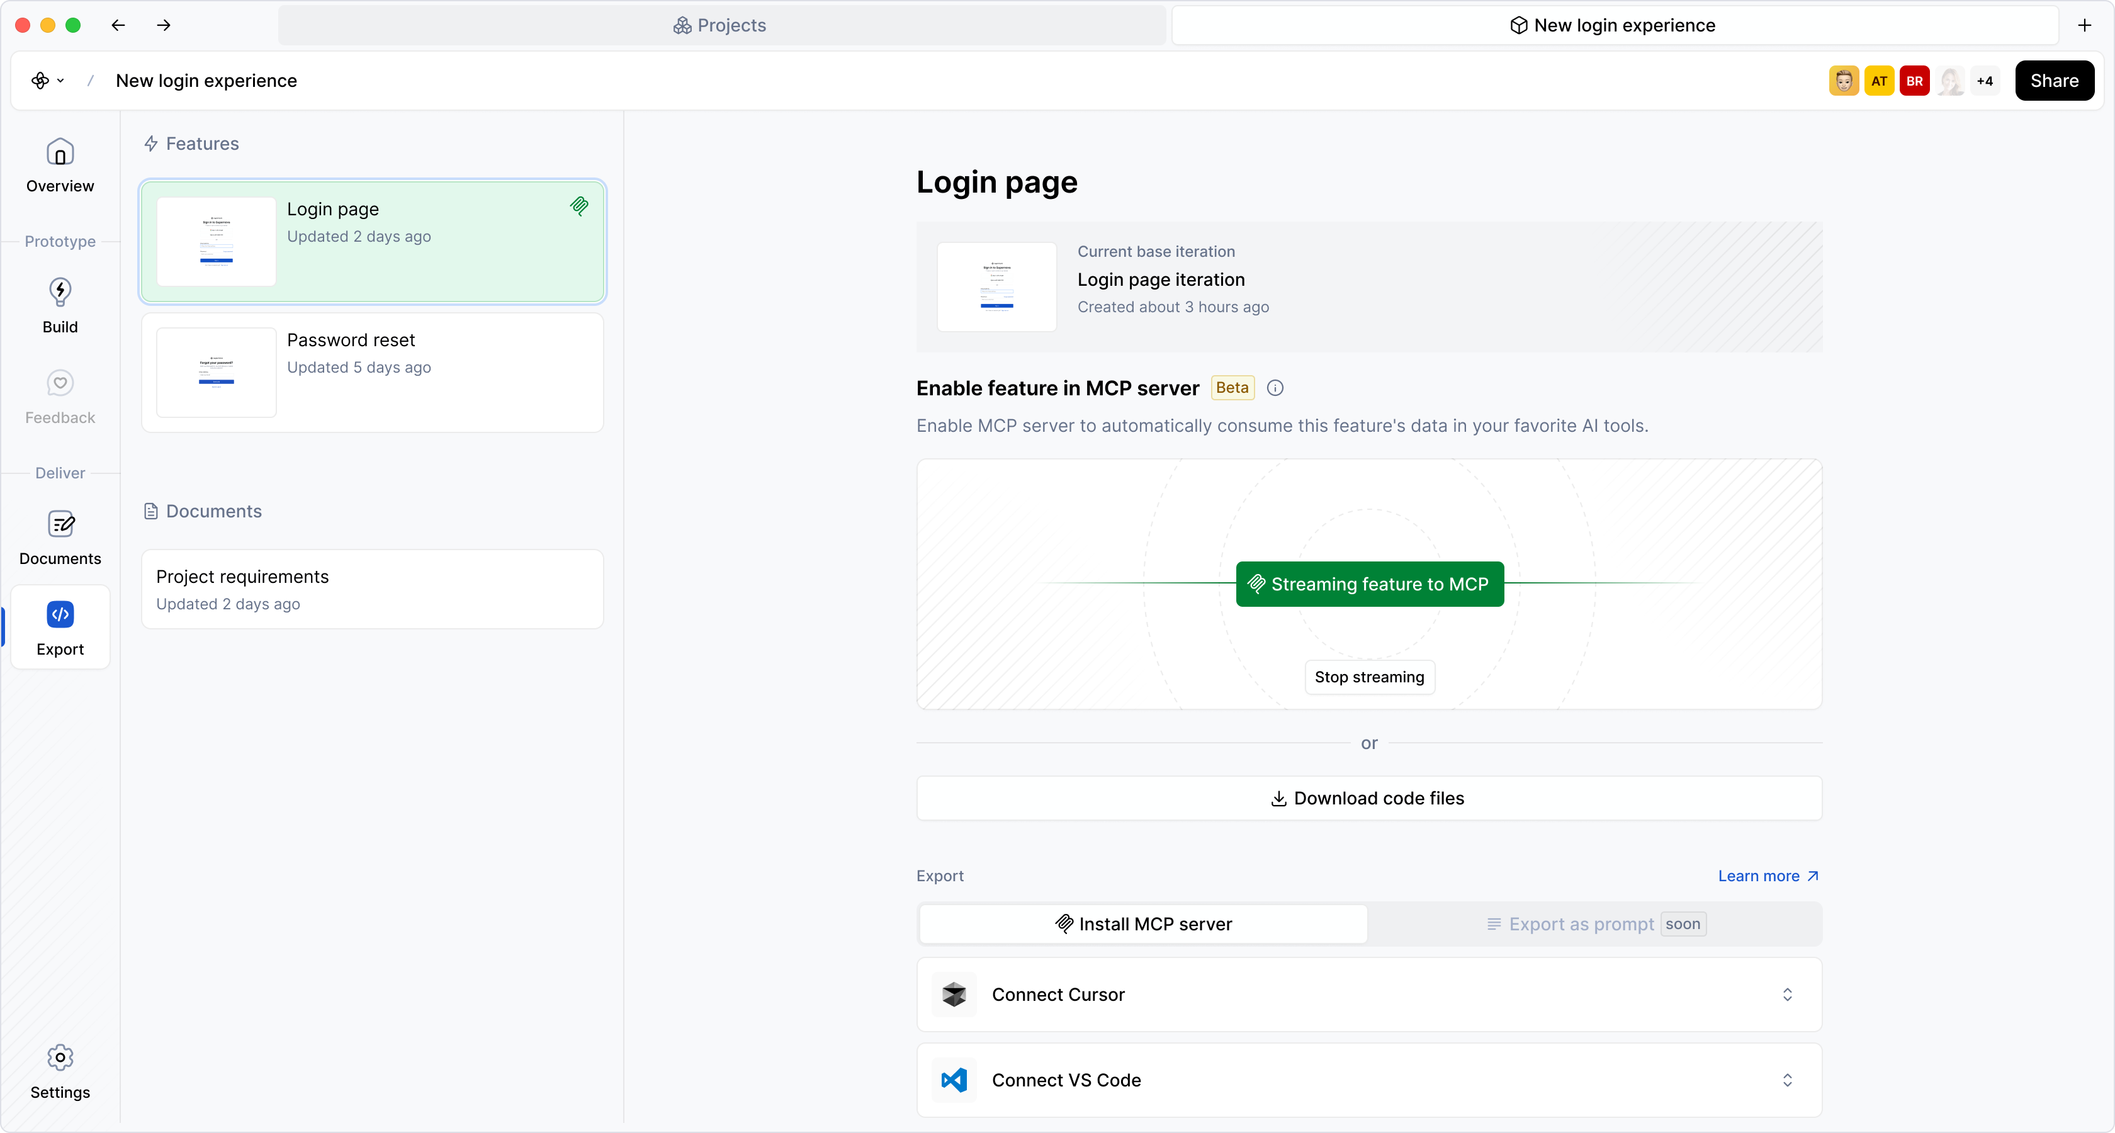Image resolution: width=2115 pixels, height=1133 pixels.
Task: Click info icon beside Beta badge
Action: [1275, 388]
